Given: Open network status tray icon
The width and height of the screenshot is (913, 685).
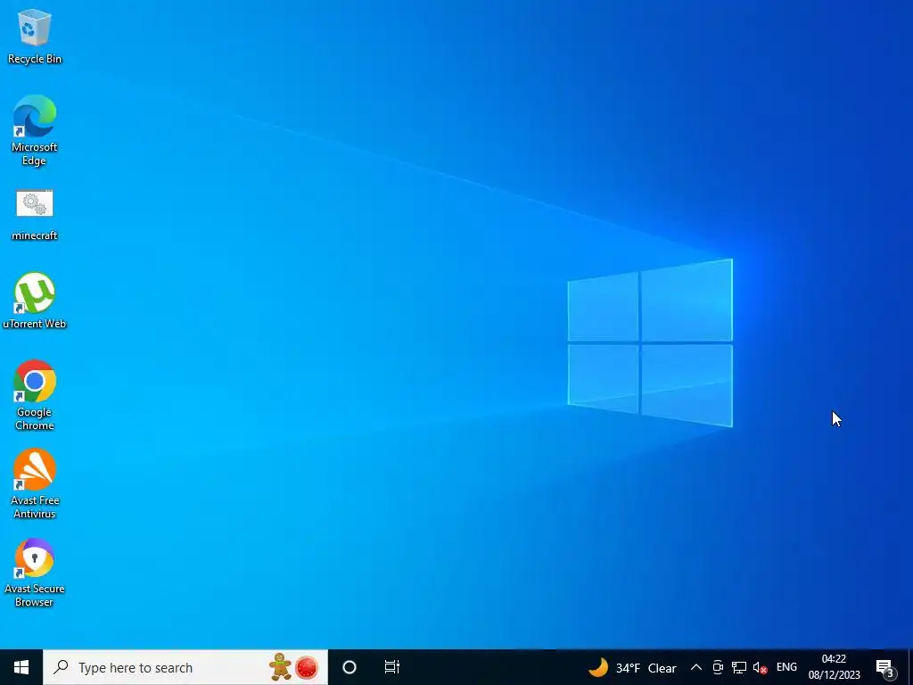Looking at the screenshot, I should pos(739,667).
